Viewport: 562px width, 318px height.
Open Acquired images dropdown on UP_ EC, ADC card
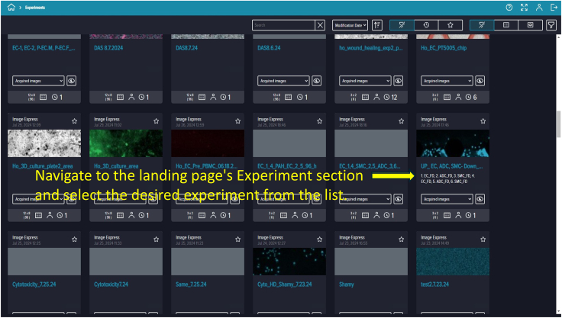(x=447, y=199)
